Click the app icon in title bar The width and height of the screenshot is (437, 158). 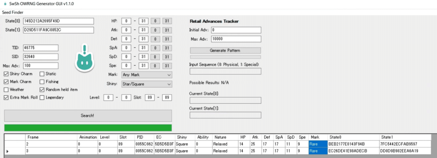pyautogui.click(x=5, y=4)
